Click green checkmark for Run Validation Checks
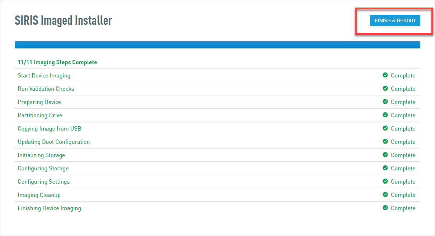Image resolution: width=435 pixels, height=236 pixels. click(x=385, y=89)
